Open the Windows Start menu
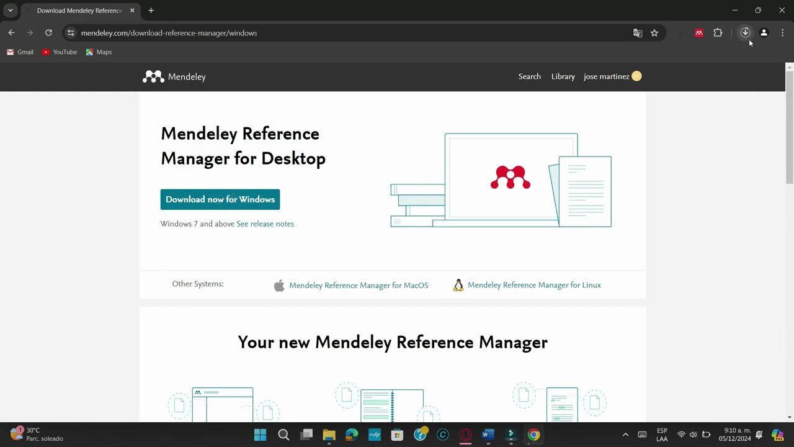The height and width of the screenshot is (447, 794). [260, 435]
